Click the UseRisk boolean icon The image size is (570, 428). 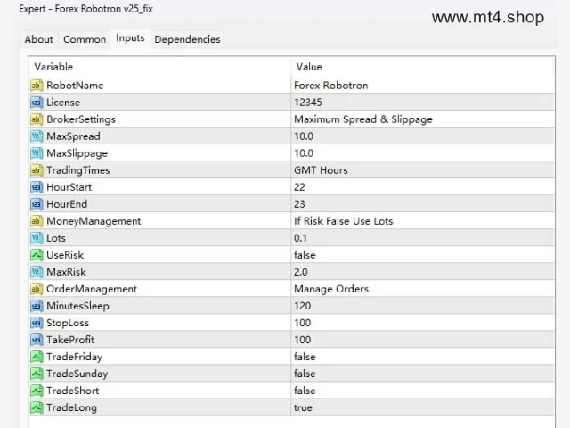[x=37, y=255]
